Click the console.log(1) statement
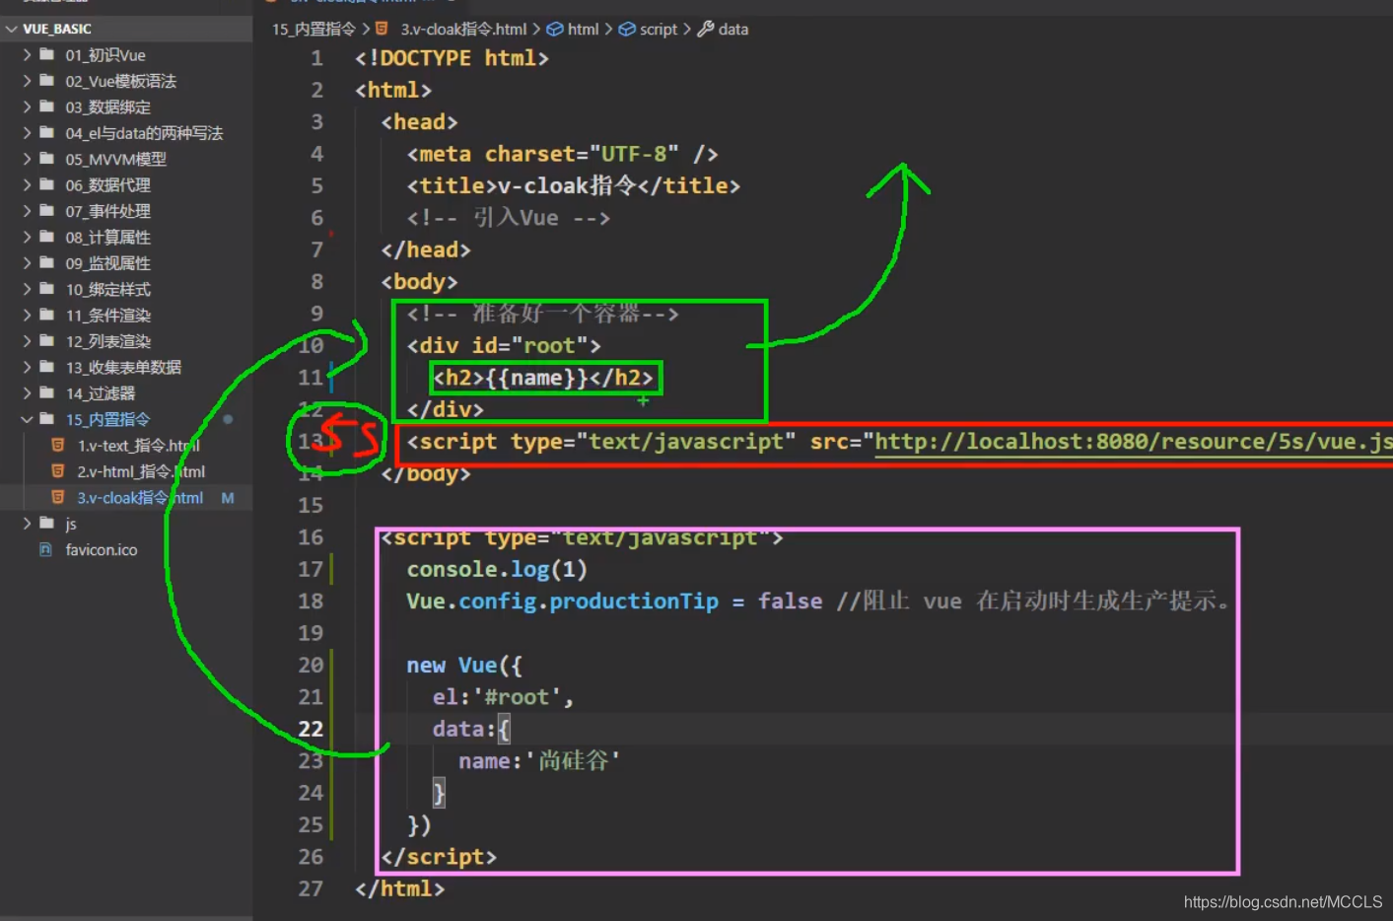The height and width of the screenshot is (921, 1393). click(497, 569)
